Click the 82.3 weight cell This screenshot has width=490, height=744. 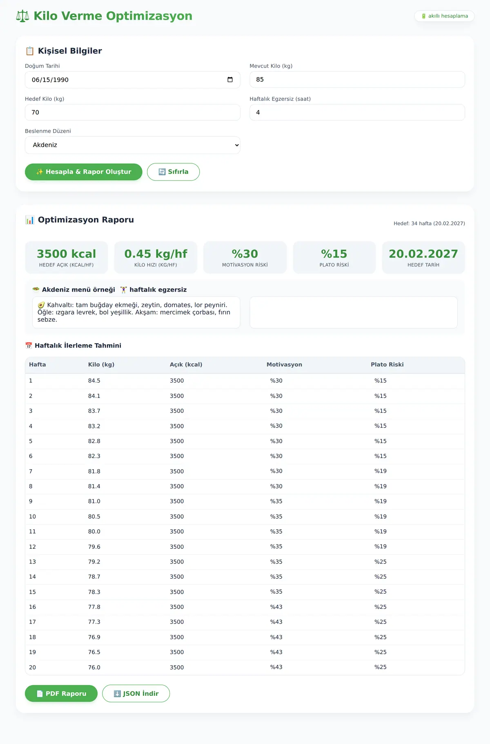click(94, 456)
